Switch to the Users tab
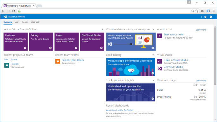This screenshot has width=217, height=122. click(x=17, y=22)
